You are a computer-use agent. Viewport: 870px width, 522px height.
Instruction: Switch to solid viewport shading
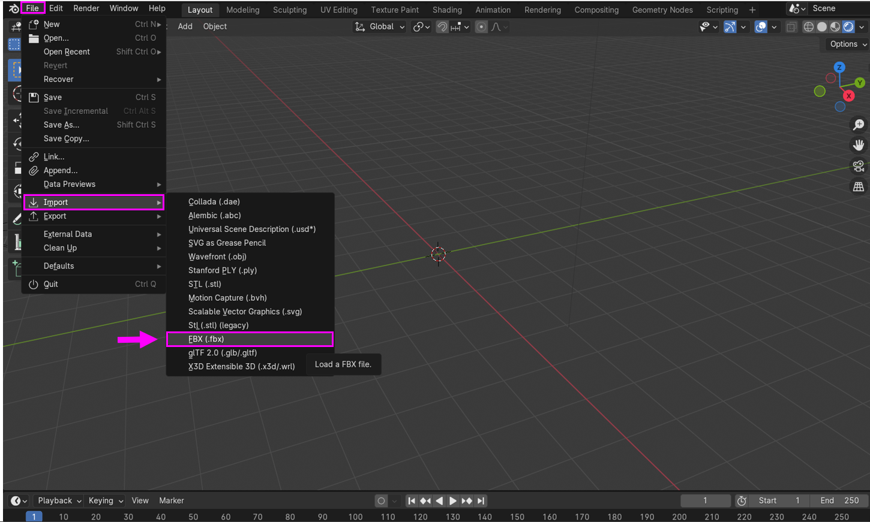822,27
